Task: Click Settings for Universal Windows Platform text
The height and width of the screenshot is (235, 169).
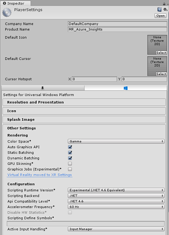Action: pyautogui.click(x=38, y=95)
